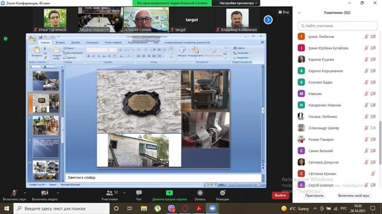Click the Заметки к слайду notes area
382x214 pixels.
163,178
